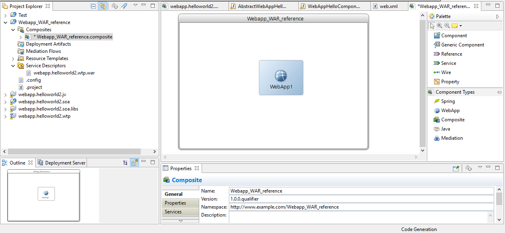
Task: Toggle outline overview thumbnail mode
Action: click(134, 163)
